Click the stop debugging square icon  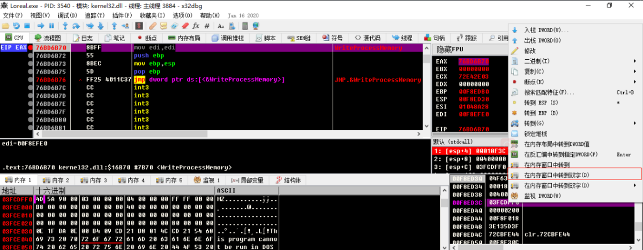click(27, 26)
